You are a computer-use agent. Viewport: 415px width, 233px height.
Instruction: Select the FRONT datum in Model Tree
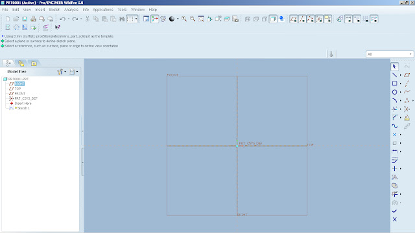pyautogui.click(x=19, y=93)
